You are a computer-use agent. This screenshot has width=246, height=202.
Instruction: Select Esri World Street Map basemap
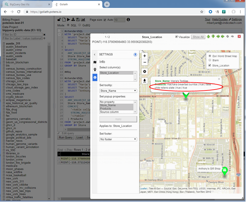(210, 56)
